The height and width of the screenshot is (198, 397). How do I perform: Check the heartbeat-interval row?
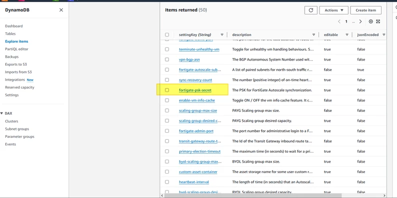(167, 182)
